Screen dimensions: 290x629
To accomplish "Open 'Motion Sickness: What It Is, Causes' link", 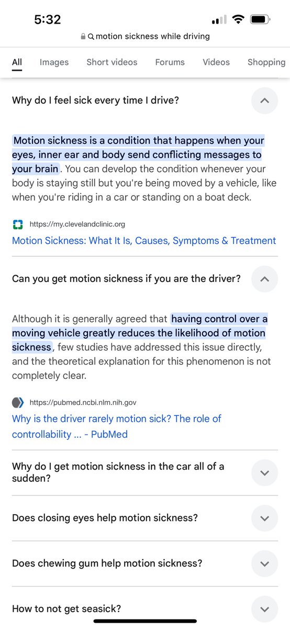I will (144, 241).
